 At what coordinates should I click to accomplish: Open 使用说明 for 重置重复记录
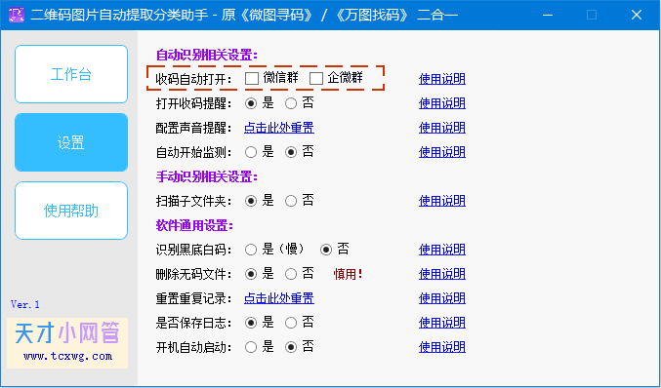click(x=441, y=298)
